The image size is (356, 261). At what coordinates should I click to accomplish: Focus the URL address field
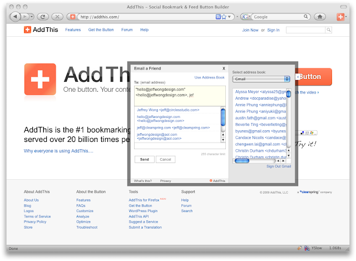tap(145, 17)
